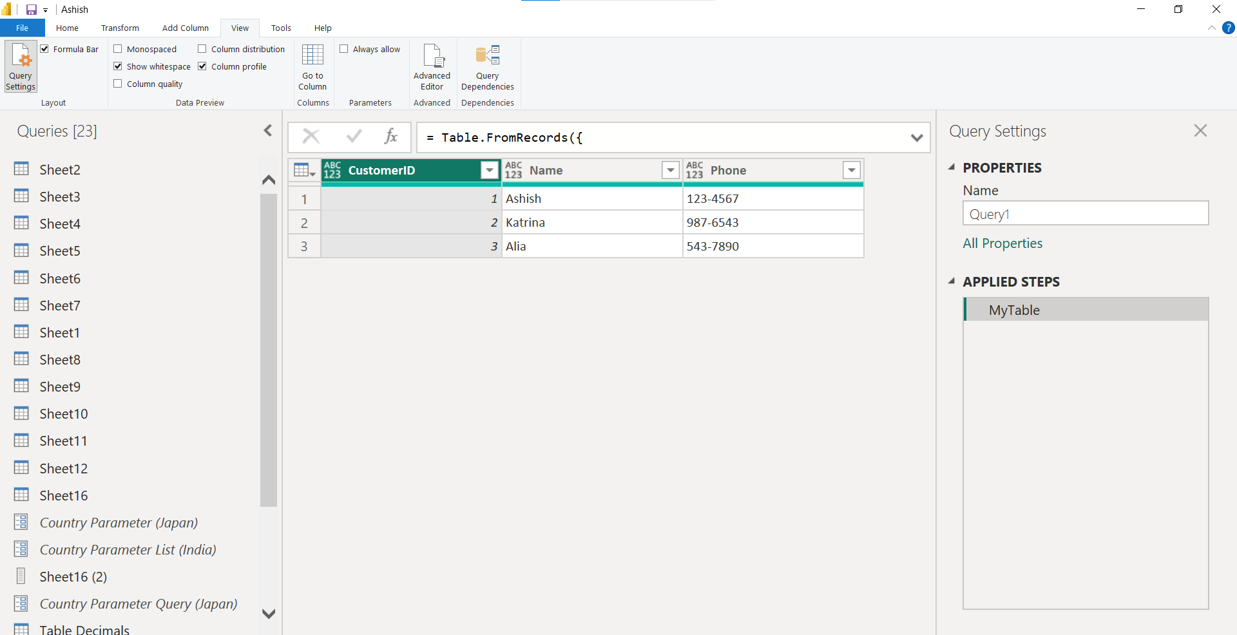Screen dimensions: 1237x635
Task: Click the All Properties link
Action: tap(1002, 243)
